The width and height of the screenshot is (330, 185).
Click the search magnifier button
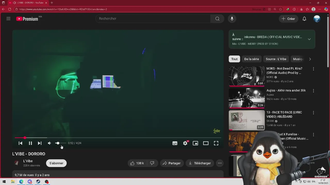pos(217,18)
